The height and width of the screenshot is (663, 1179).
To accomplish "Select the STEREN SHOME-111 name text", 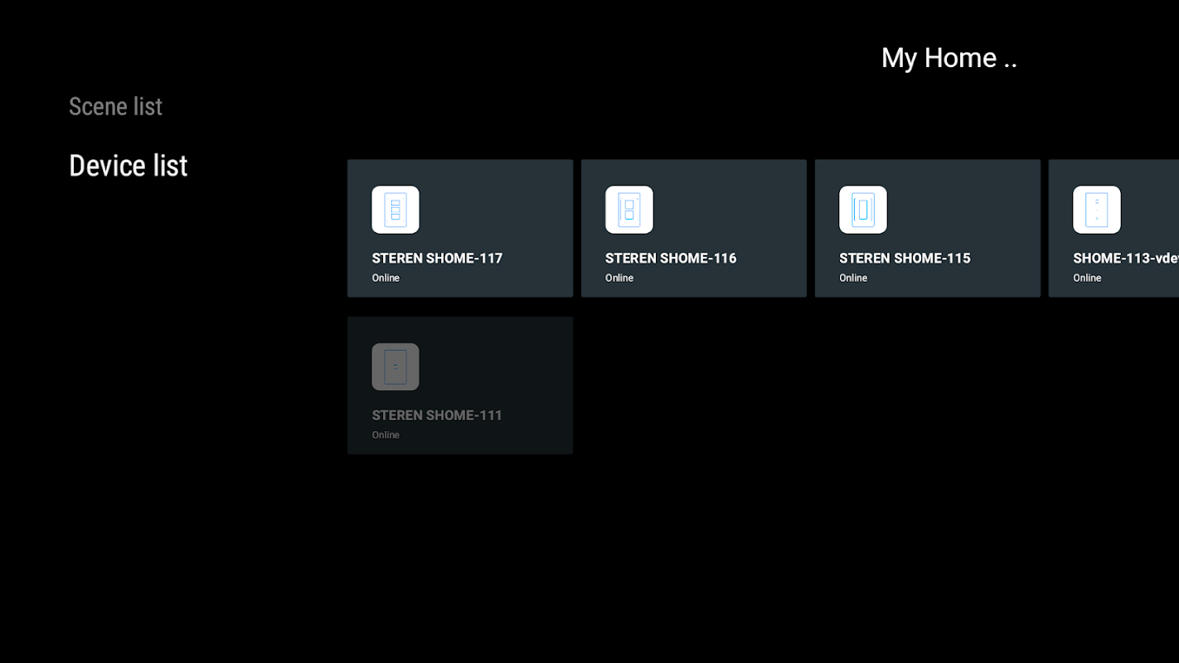I will (437, 415).
